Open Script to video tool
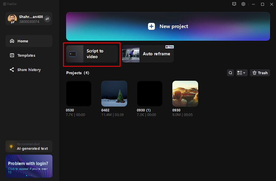The height and width of the screenshot is (181, 276). coord(92,54)
